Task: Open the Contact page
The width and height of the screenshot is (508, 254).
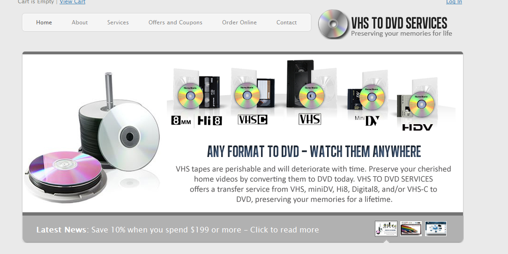Action: coord(286,22)
